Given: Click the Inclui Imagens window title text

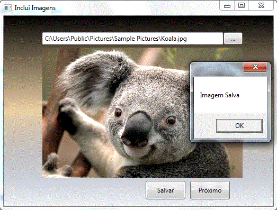Looking at the screenshot, I should click(35, 8).
